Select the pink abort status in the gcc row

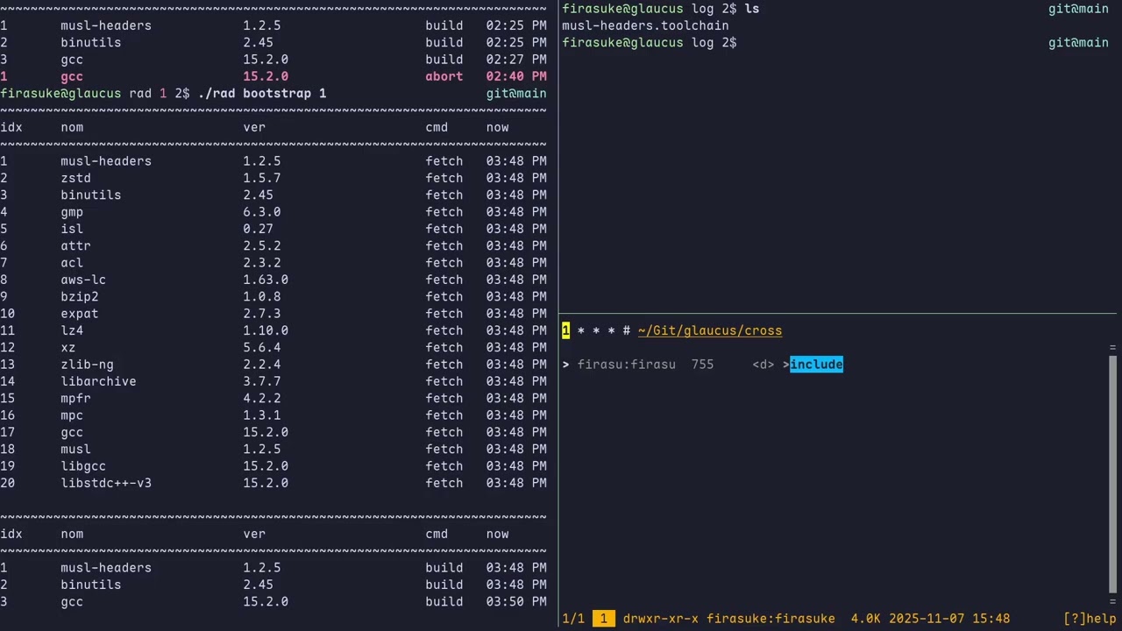(x=444, y=76)
